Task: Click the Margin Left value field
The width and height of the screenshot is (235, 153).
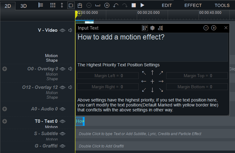Action: 129,76
